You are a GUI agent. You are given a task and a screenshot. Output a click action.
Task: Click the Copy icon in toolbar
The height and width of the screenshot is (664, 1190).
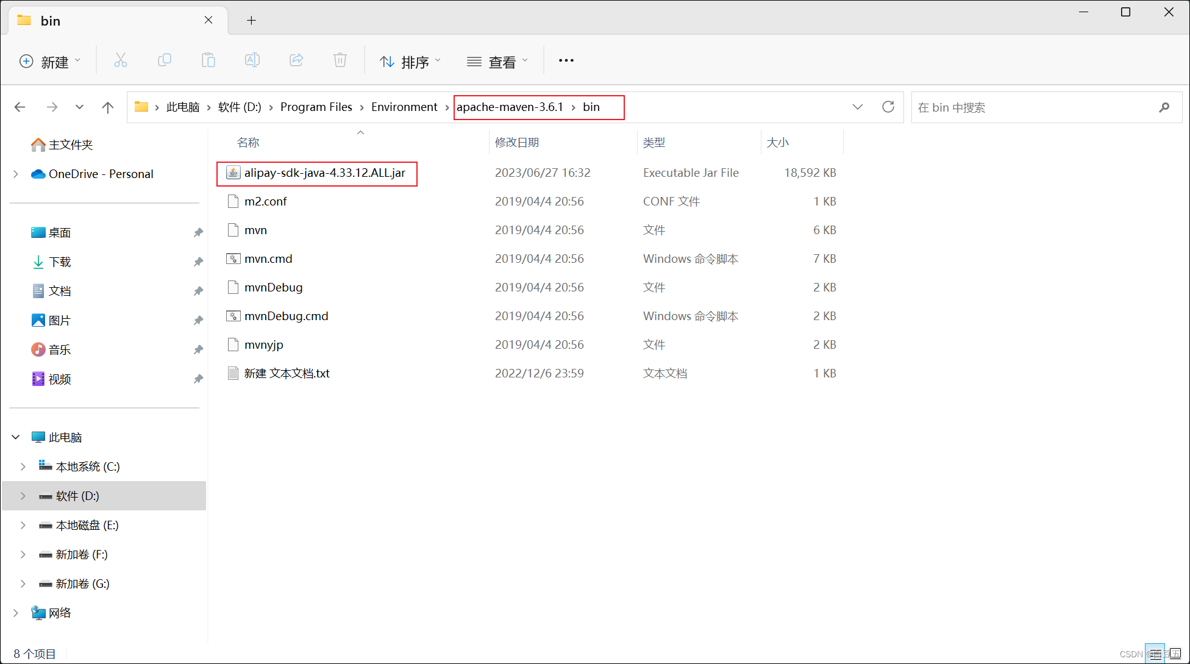pos(165,60)
